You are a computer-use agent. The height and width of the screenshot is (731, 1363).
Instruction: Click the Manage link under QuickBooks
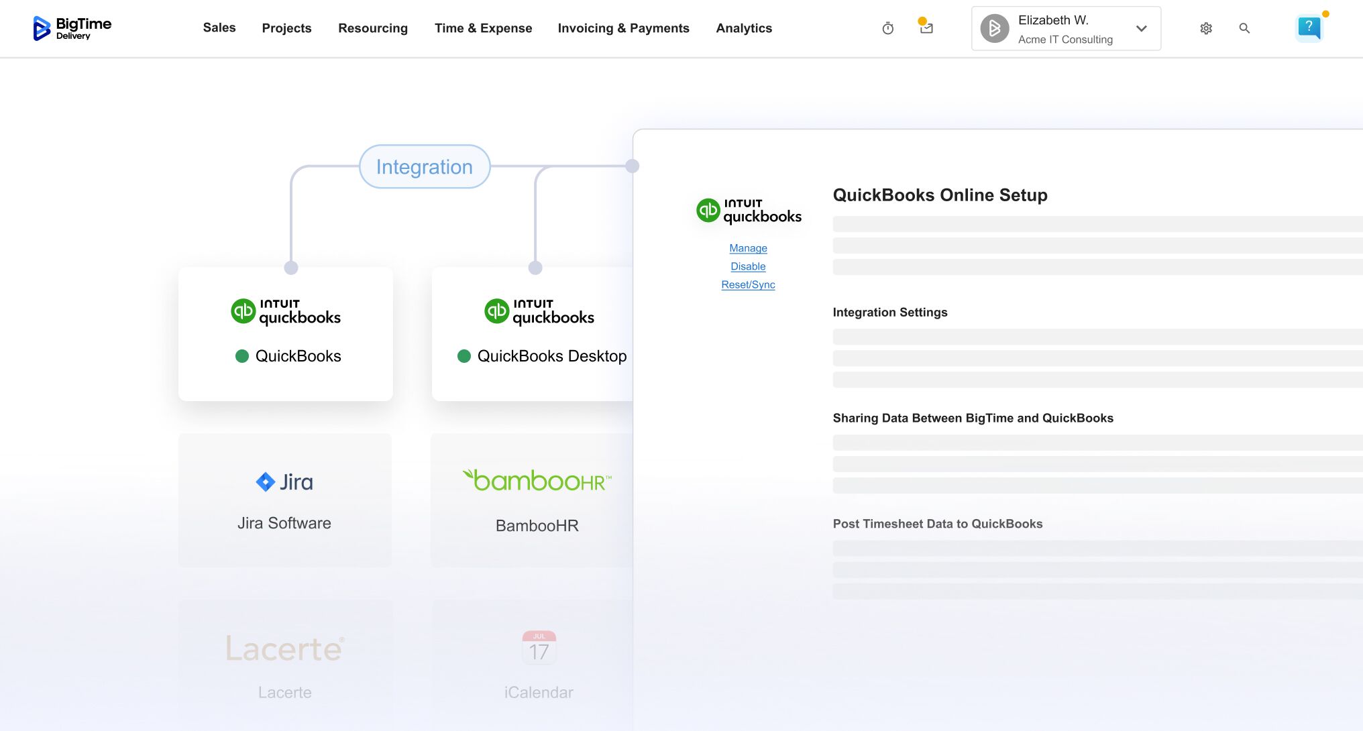point(747,248)
